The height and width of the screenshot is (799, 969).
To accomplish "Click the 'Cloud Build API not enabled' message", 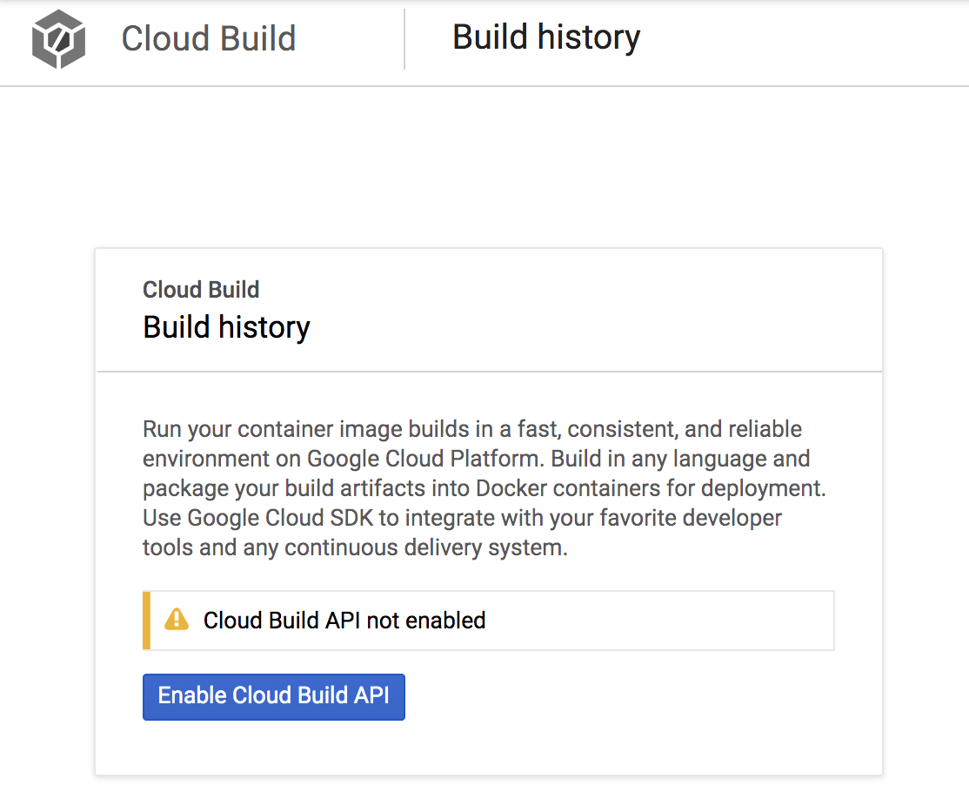I will point(344,621).
